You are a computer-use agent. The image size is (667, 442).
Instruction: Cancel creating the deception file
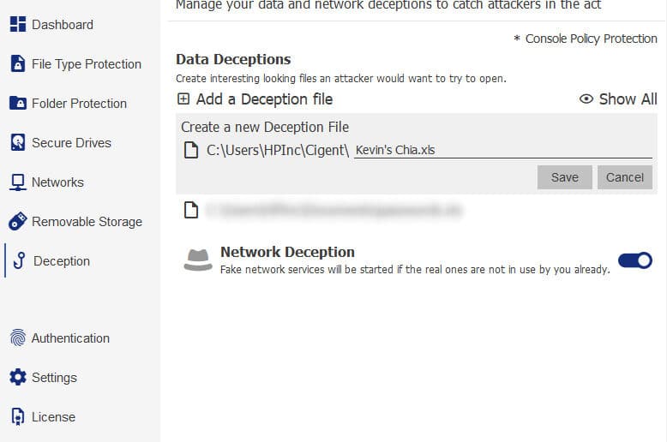(x=624, y=177)
